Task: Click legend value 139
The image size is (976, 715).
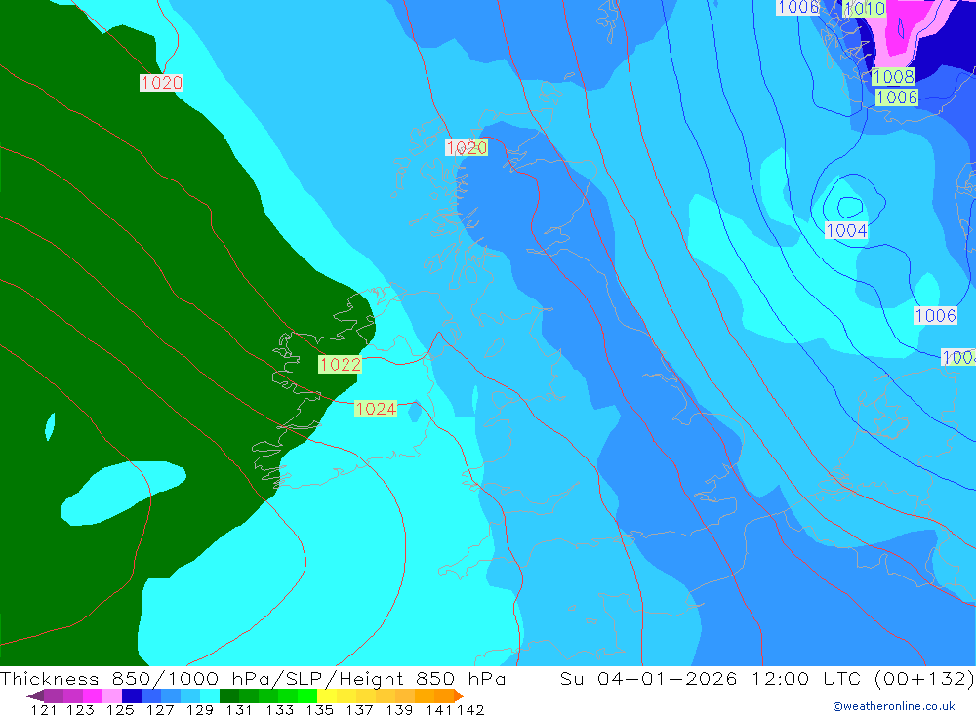Action: pyautogui.click(x=399, y=710)
